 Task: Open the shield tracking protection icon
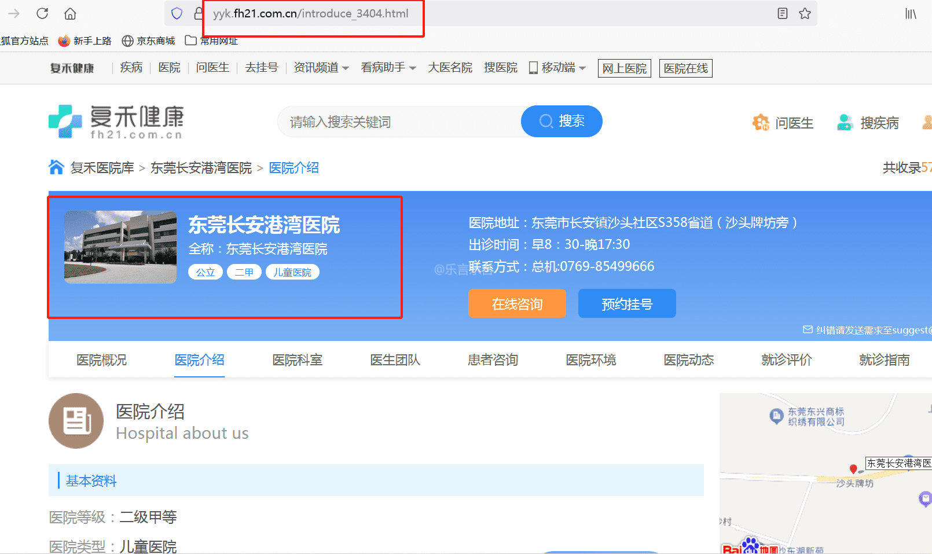point(177,13)
